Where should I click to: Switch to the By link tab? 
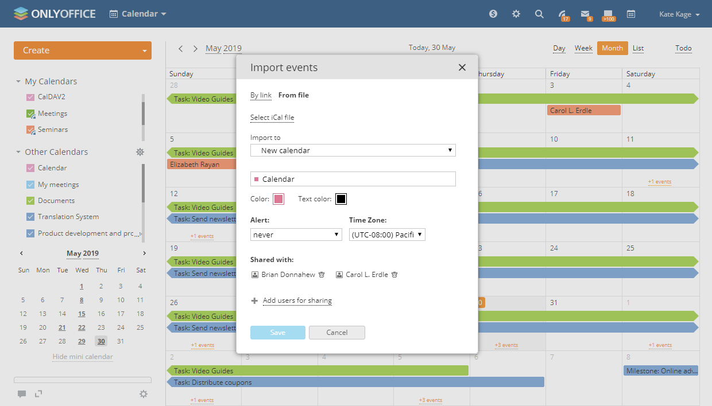(261, 95)
